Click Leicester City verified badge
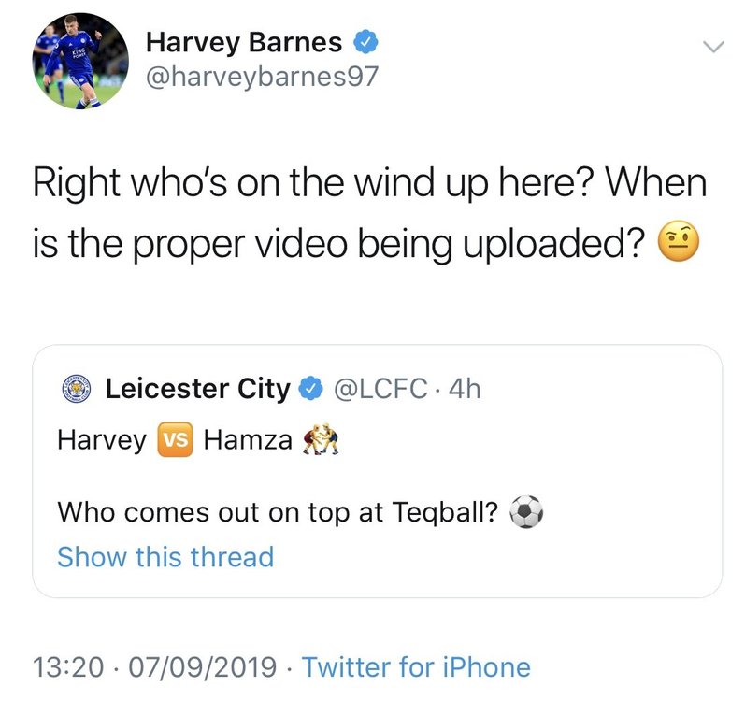Screen dimensions: 745x701 coord(310,389)
